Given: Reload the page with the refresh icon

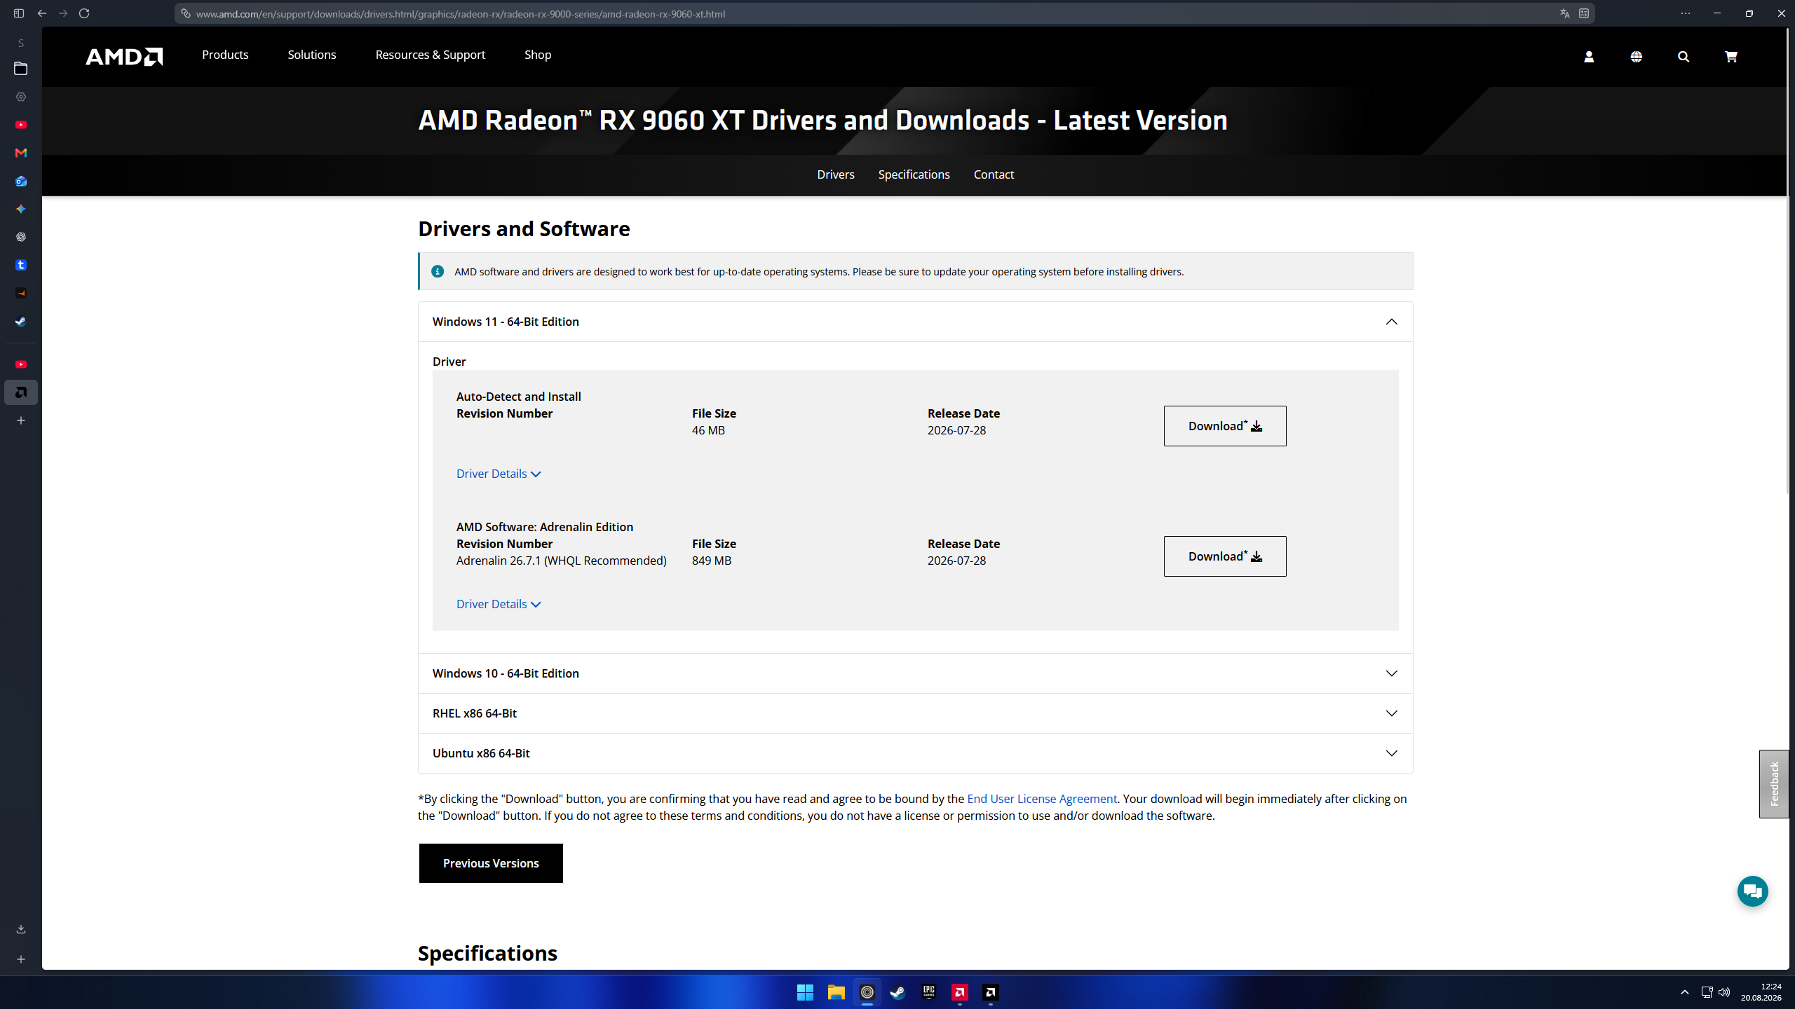Looking at the screenshot, I should [84, 13].
